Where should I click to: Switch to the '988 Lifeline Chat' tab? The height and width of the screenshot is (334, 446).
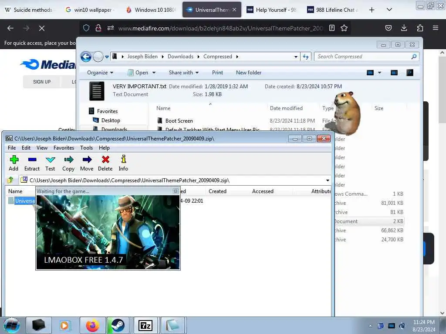[x=333, y=10]
